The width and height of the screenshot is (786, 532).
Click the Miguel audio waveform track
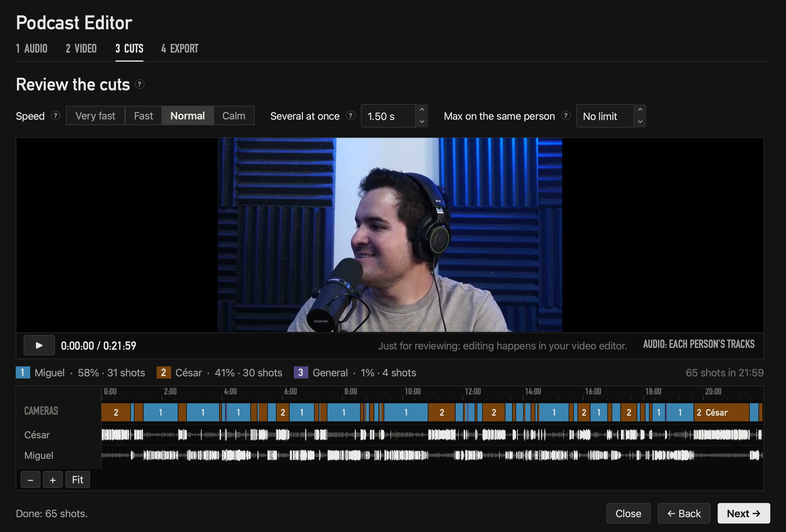pyautogui.click(x=432, y=455)
